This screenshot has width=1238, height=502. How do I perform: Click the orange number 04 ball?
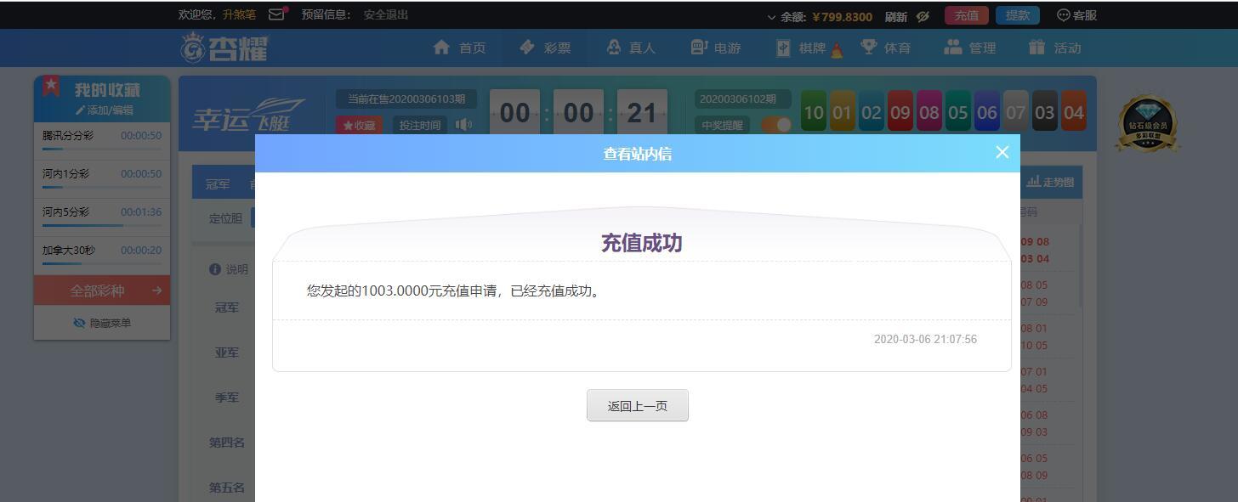pos(1074,111)
